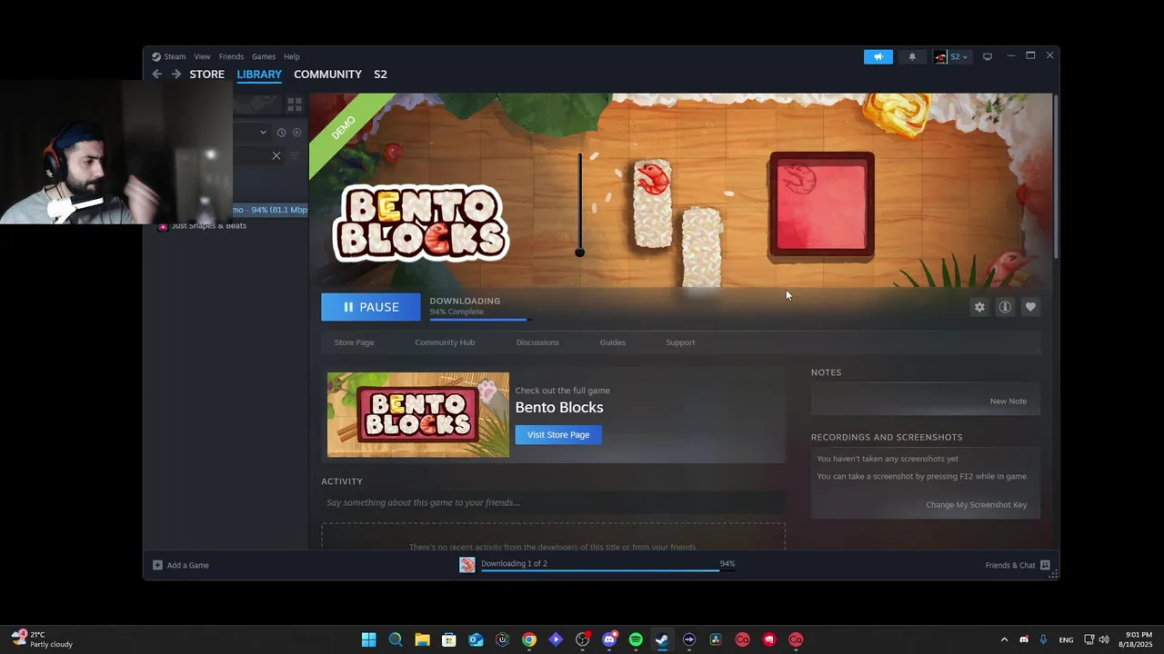Open DaVinci Resolve from the taskbar
The width and height of the screenshot is (1164, 654).
click(x=716, y=639)
